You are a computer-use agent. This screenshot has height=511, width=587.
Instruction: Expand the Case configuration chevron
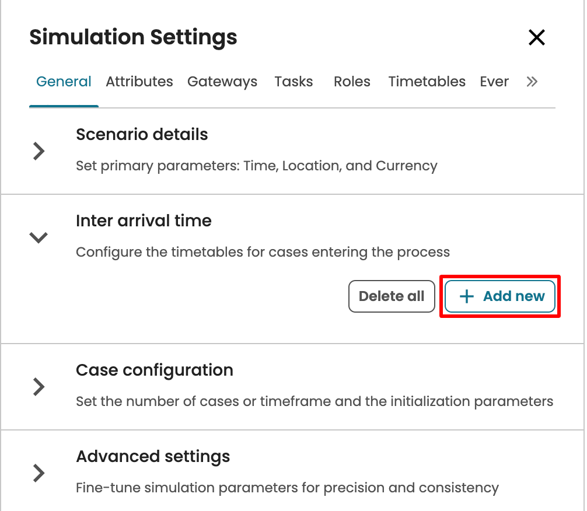[39, 386]
